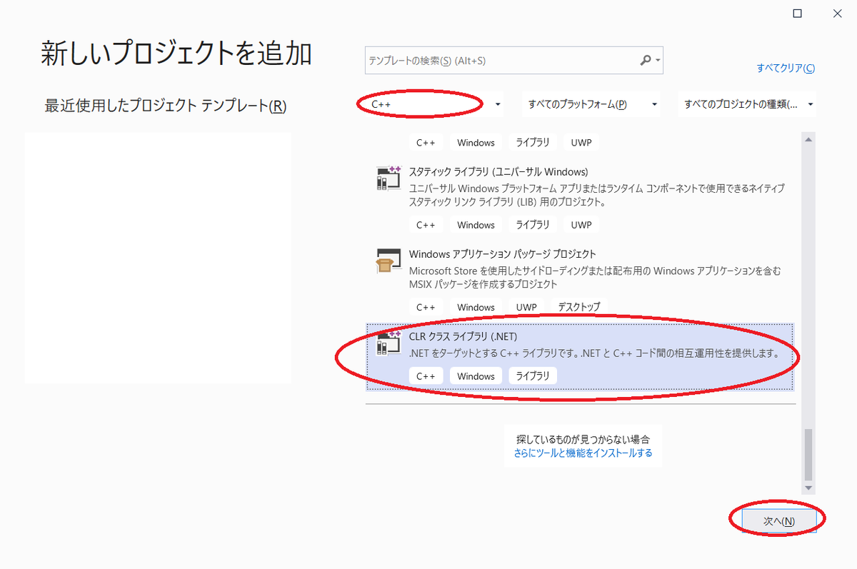Screen dimensions: 857x569
Task: Select the C++ tag under CLR クラス ライブラリ
Action: tap(426, 376)
